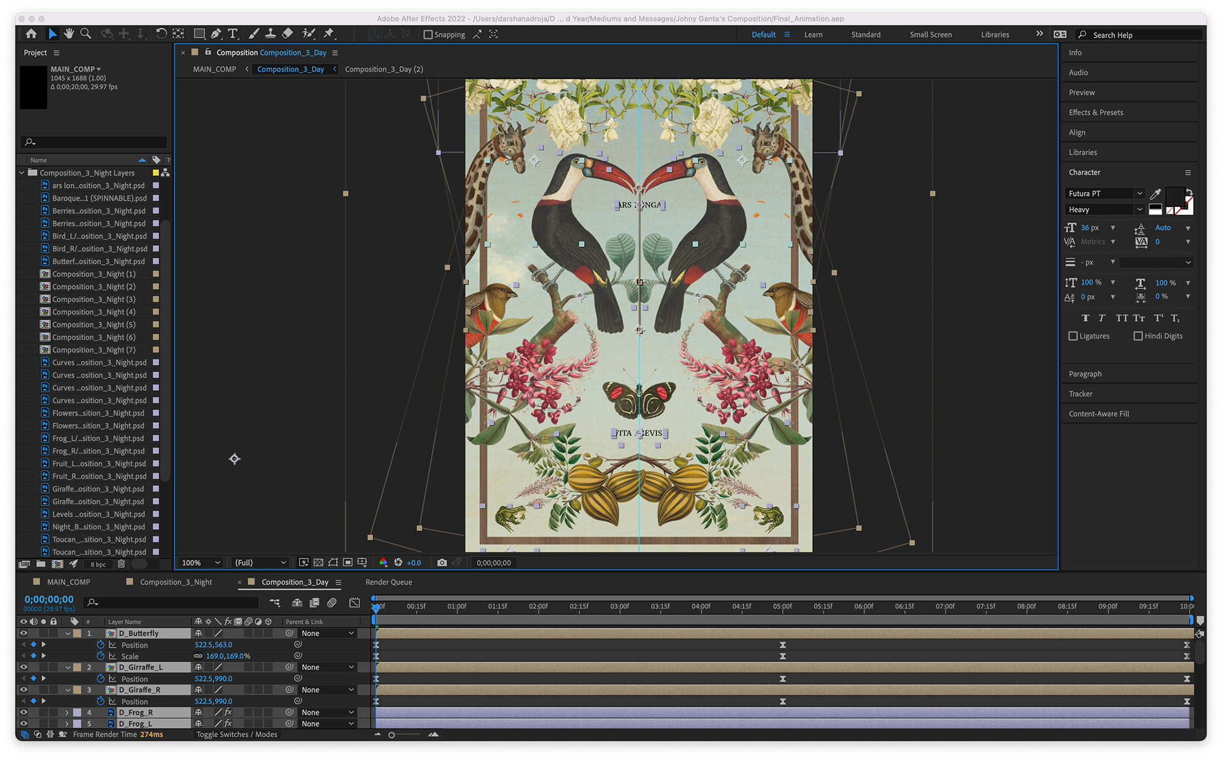Viewport: 1222px width, 759px height.
Task: Take snapshot with camera icon
Action: tap(442, 562)
